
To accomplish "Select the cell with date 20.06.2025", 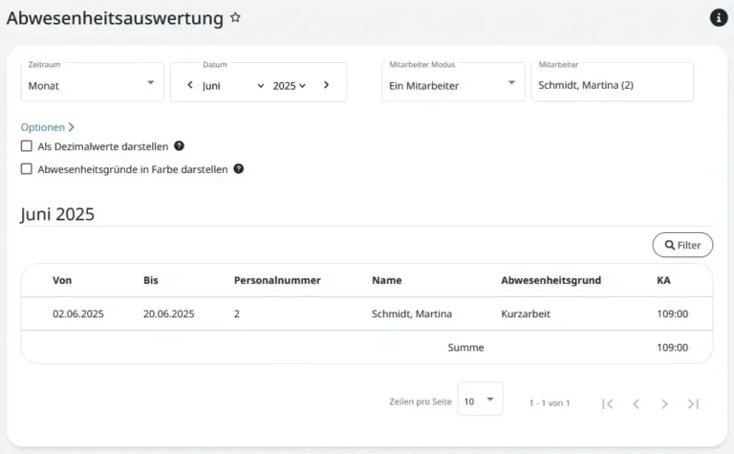I will point(168,313).
